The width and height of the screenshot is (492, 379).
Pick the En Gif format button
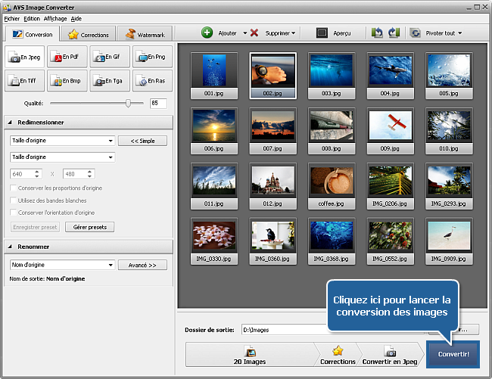tap(110, 57)
